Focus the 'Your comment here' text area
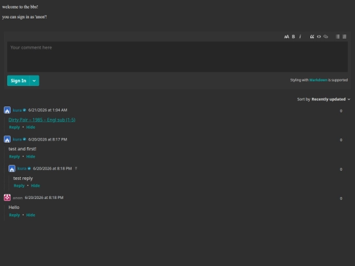The width and height of the screenshot is (355, 266). 177,56
